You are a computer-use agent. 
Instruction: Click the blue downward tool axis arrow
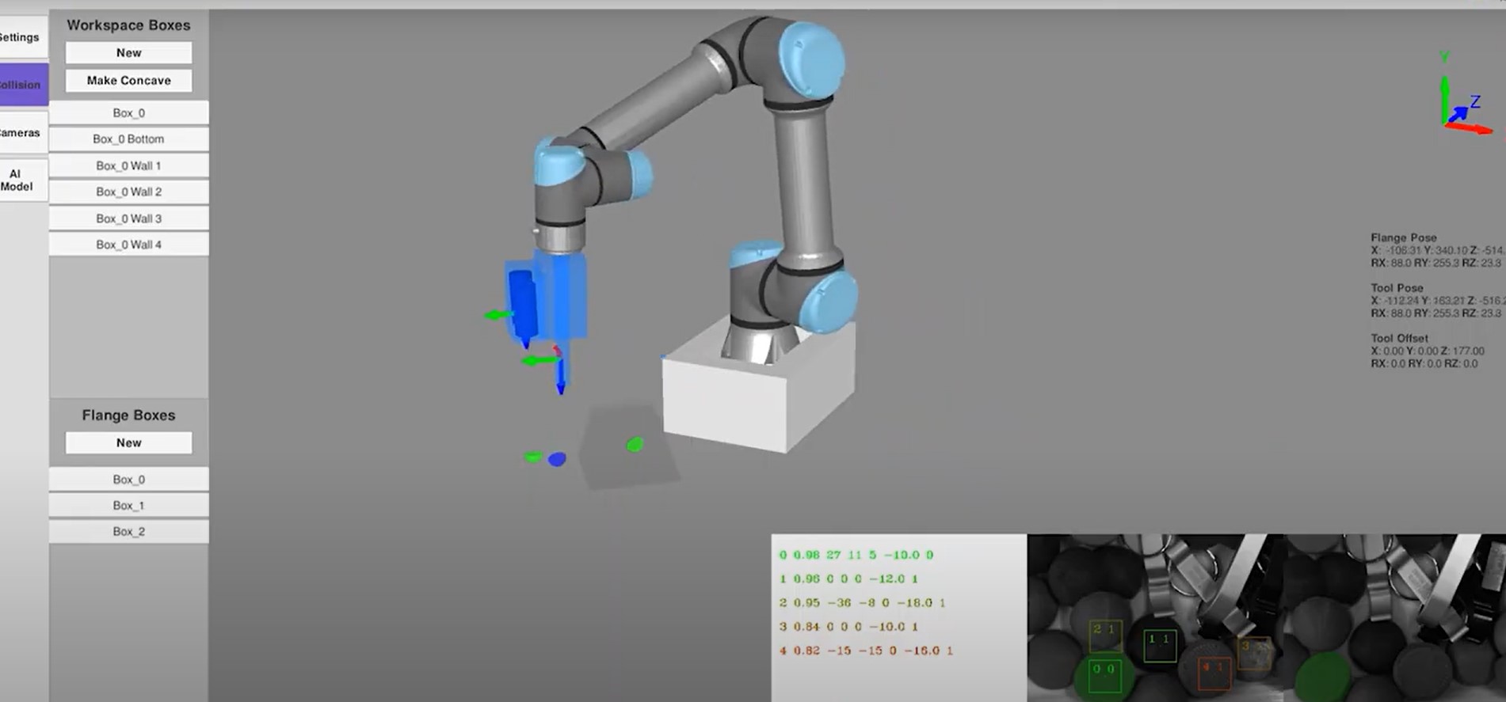pyautogui.click(x=561, y=378)
